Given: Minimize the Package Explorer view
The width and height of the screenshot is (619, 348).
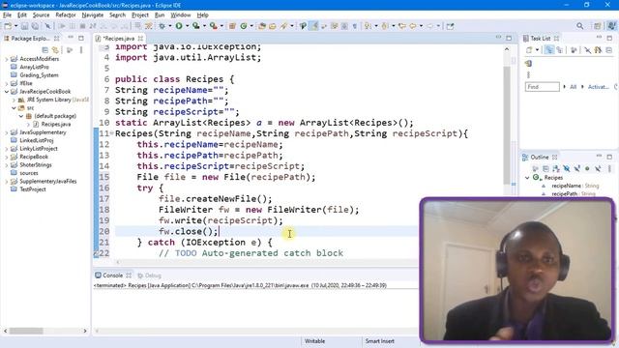Looking at the screenshot, I should [x=71, y=38].
